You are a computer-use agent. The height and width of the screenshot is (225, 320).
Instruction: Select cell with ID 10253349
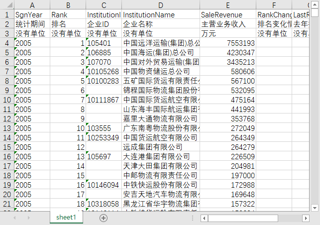(x=104, y=137)
